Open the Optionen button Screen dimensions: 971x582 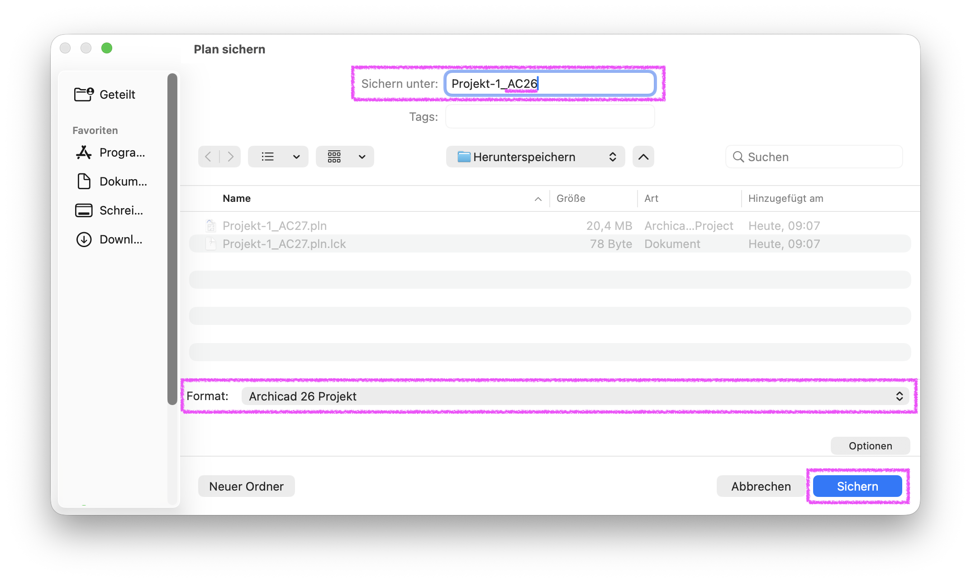(870, 446)
